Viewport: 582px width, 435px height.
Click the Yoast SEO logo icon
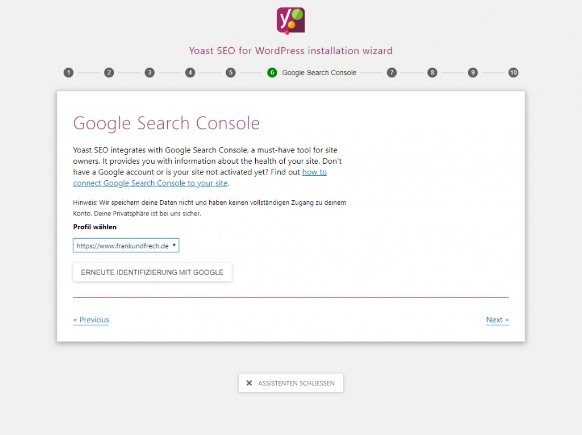[290, 20]
